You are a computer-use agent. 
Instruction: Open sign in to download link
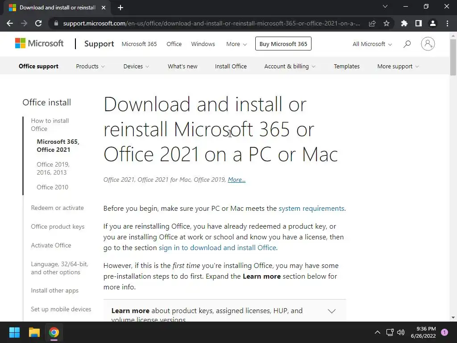tap(217, 247)
